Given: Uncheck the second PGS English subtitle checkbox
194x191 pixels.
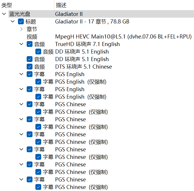Looking at the screenshot, I should pyautogui.click(x=30, y=89).
